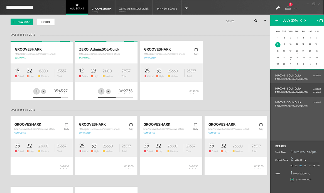This screenshot has height=193, width=324.
Task: Pause the GROOVESHARK scan at 05:45:27
Action: coord(36,91)
